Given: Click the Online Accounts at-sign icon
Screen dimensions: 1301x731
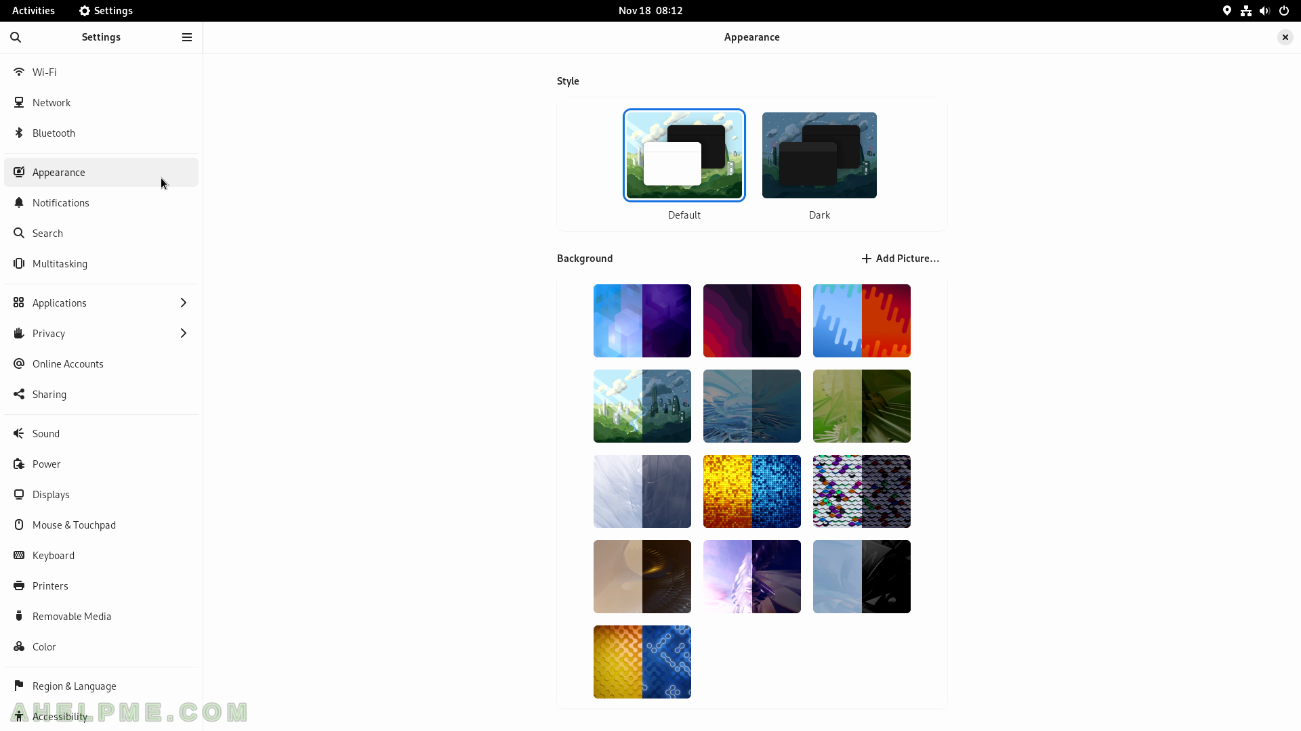Looking at the screenshot, I should 19,363.
